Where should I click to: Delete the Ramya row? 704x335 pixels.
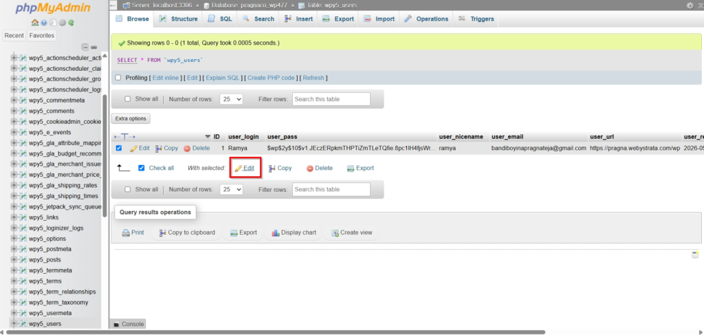tap(197, 148)
